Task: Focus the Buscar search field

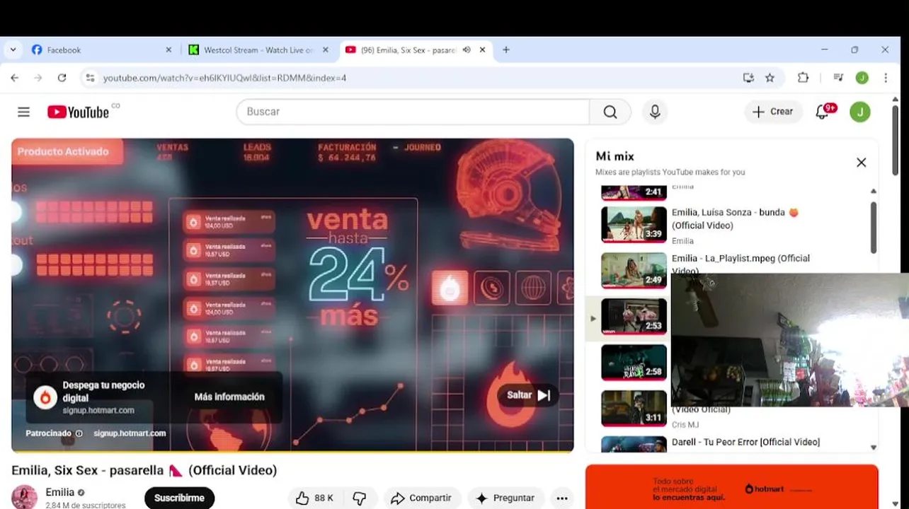Action: (x=413, y=112)
